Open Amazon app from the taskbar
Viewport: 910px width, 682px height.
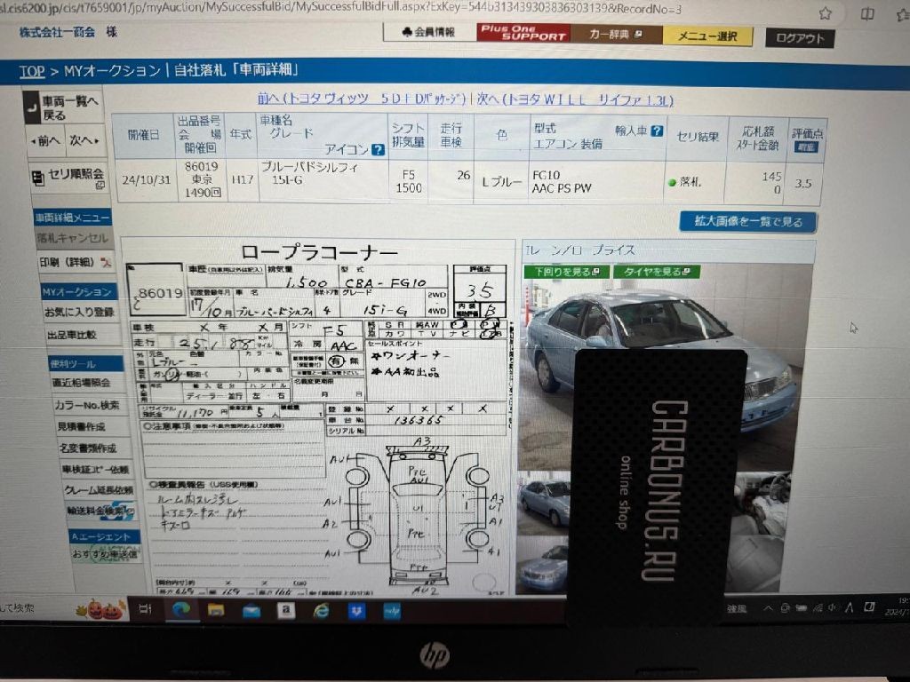285,611
